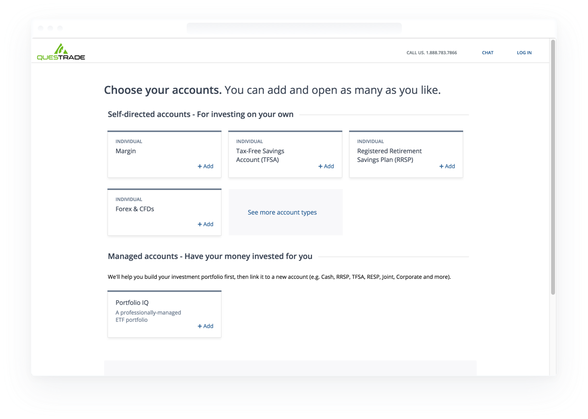Add a Tax-Free Savings Account (TFSA)
The image size is (588, 419).
pos(326,166)
